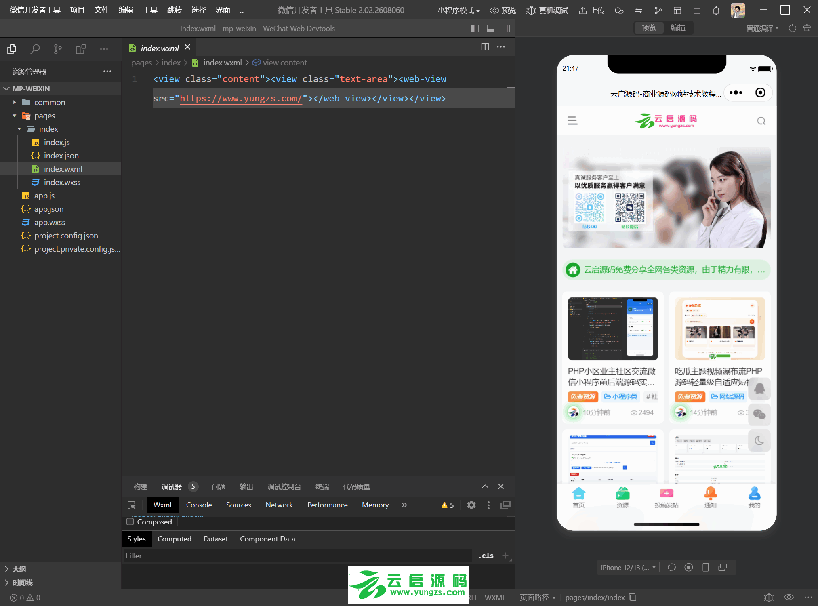Select the Computed styles tab

point(175,539)
